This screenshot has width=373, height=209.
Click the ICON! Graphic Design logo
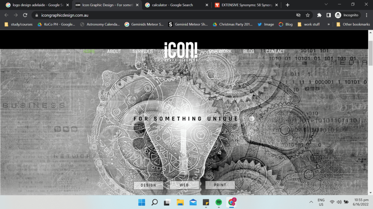tap(181, 52)
